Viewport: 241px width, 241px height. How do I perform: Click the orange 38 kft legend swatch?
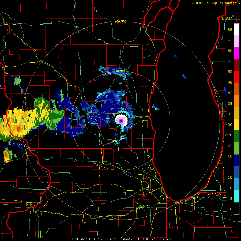point(236,101)
